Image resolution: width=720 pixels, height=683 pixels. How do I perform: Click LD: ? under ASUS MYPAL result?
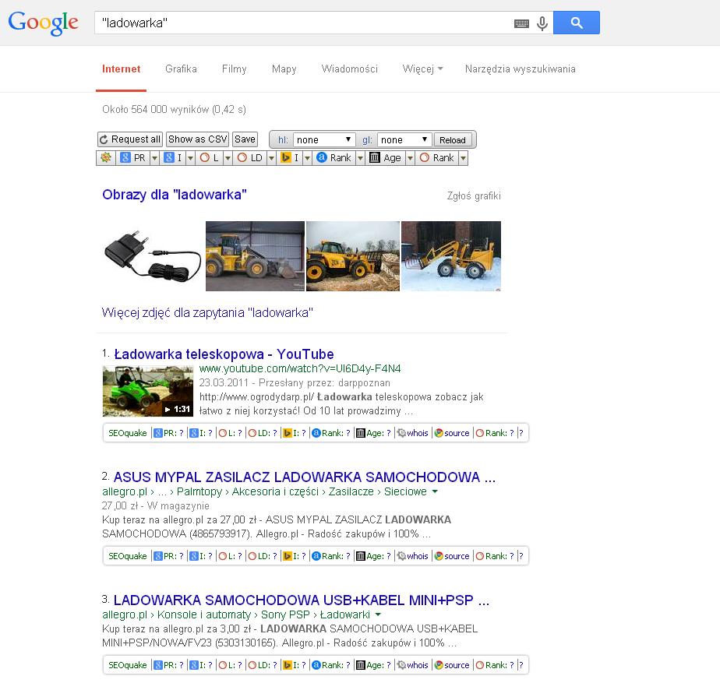[x=263, y=556]
